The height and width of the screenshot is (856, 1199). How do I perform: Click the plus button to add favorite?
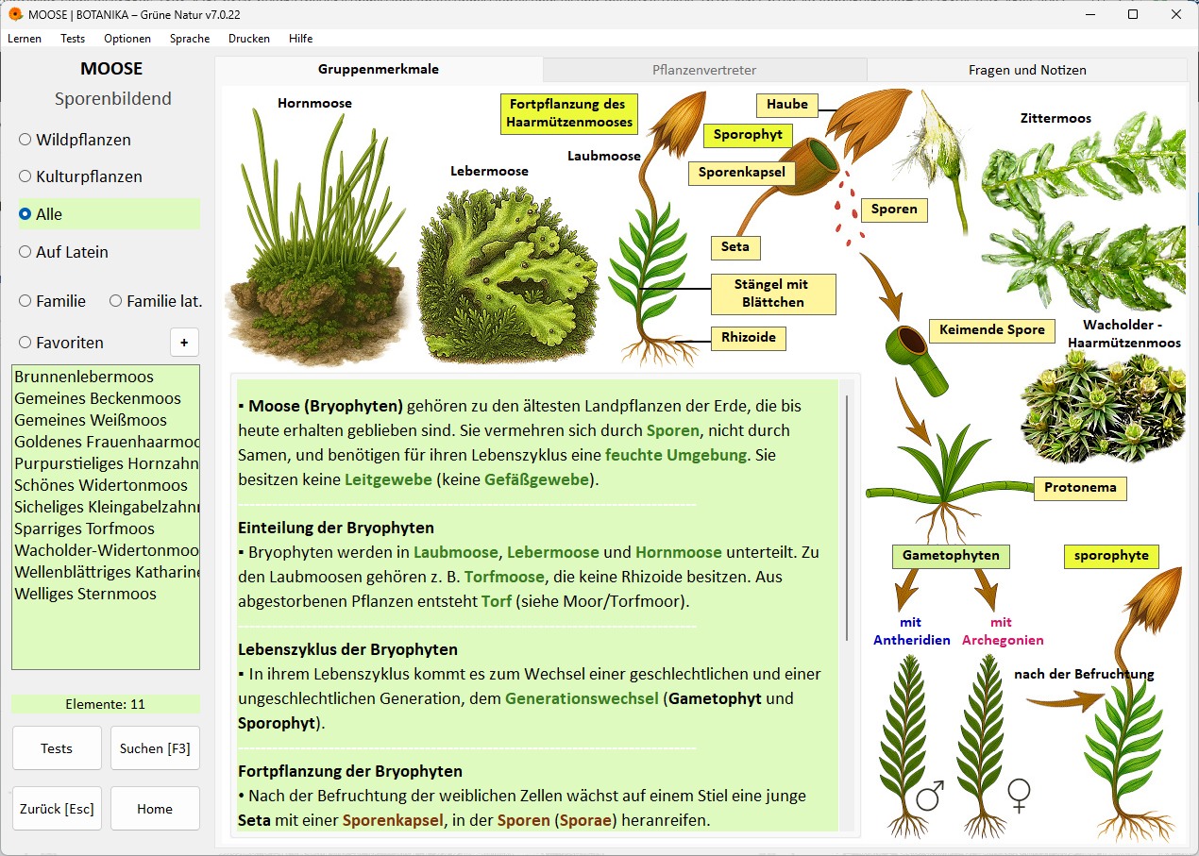point(184,342)
